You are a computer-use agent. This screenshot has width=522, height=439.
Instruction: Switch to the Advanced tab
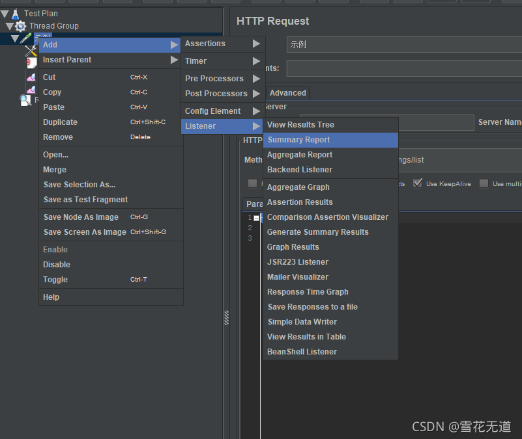coord(287,93)
